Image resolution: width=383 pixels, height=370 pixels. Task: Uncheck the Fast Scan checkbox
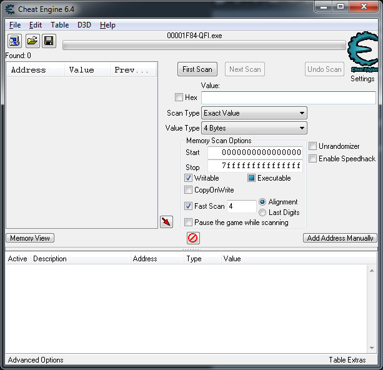click(188, 206)
